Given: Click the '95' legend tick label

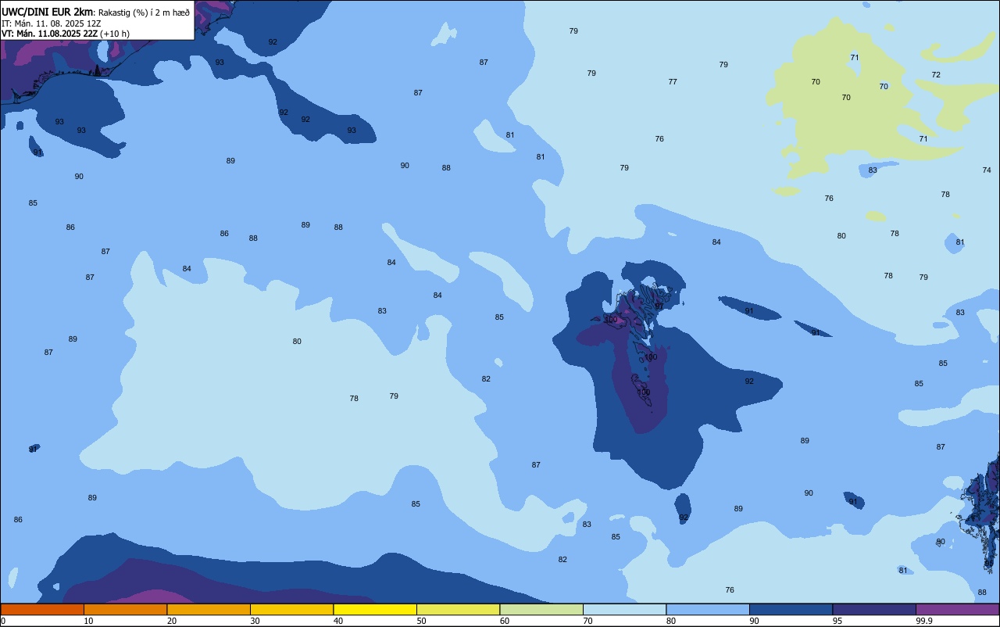Looking at the screenshot, I should pos(837,621).
